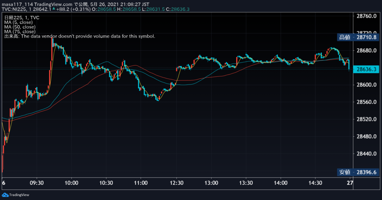Click the current price label 28636.3
The image size is (382, 200).
tap(366, 69)
